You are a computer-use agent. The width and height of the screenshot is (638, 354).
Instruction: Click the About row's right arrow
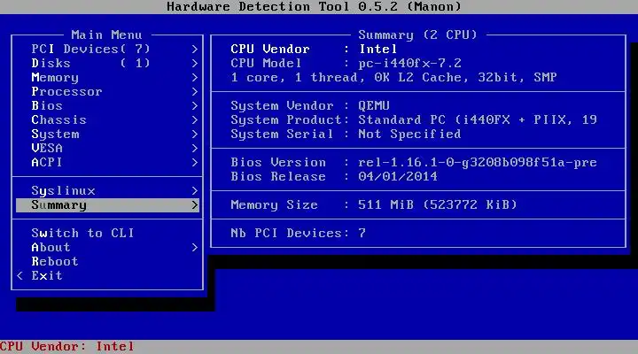tap(194, 248)
